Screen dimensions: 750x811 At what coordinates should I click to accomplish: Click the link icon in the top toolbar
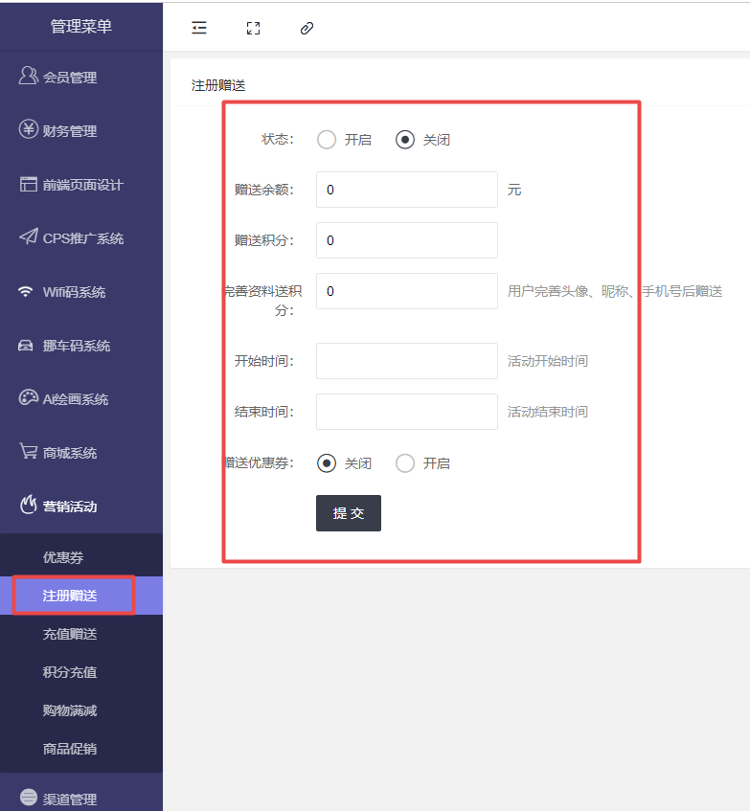pyautogui.click(x=307, y=28)
